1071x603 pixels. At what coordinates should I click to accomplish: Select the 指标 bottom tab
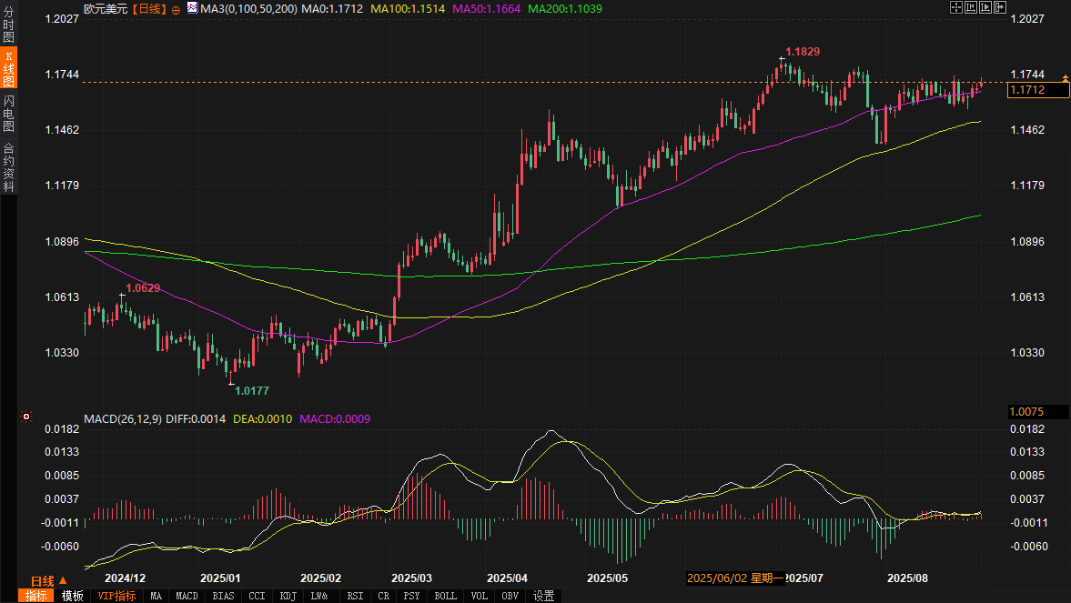point(36,596)
